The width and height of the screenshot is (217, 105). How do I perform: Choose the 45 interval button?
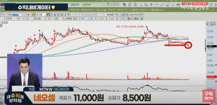point(92,15)
